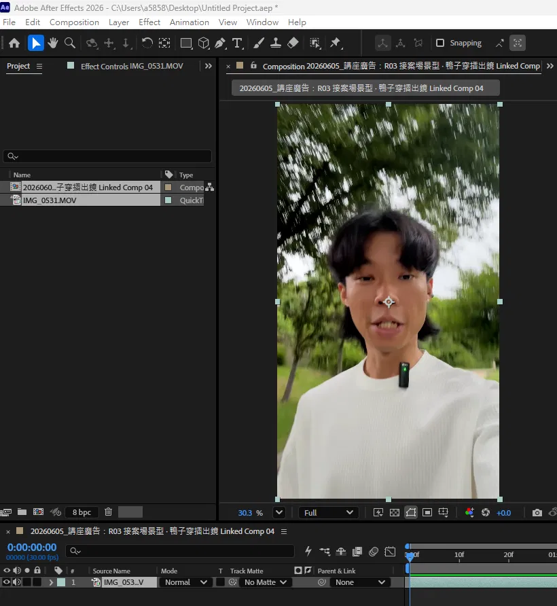The image size is (557, 606).
Task: Select the Pen tool
Action: [x=220, y=43]
